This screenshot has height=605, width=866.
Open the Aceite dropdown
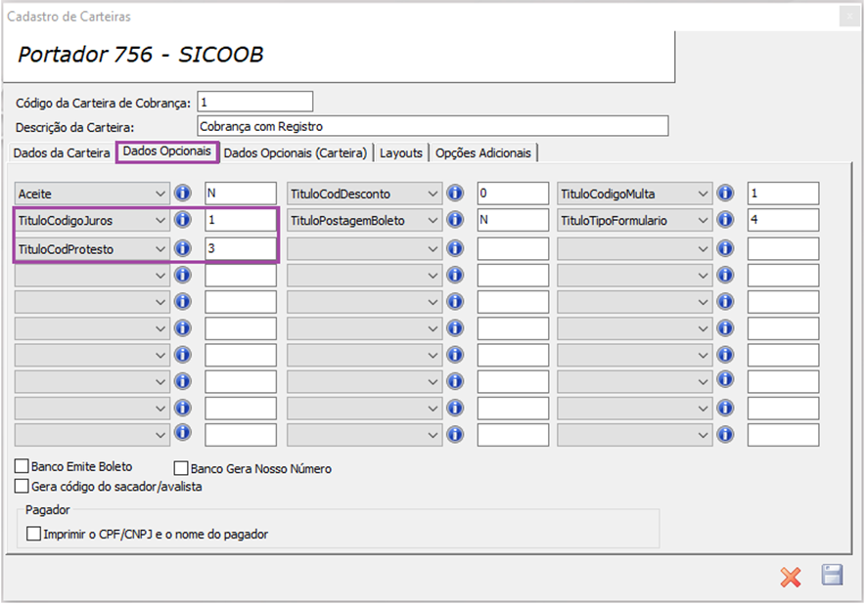click(x=91, y=194)
